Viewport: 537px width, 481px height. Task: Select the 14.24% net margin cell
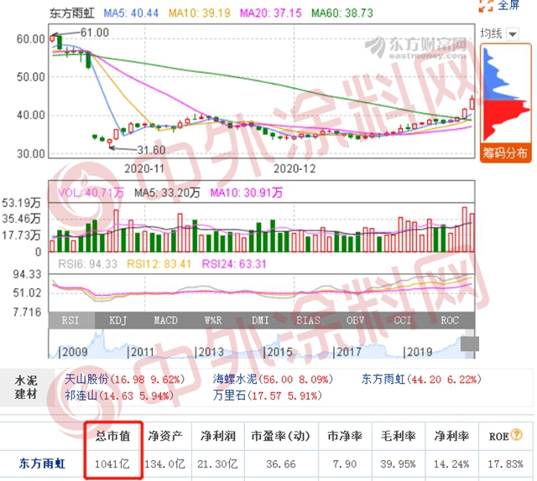click(451, 464)
